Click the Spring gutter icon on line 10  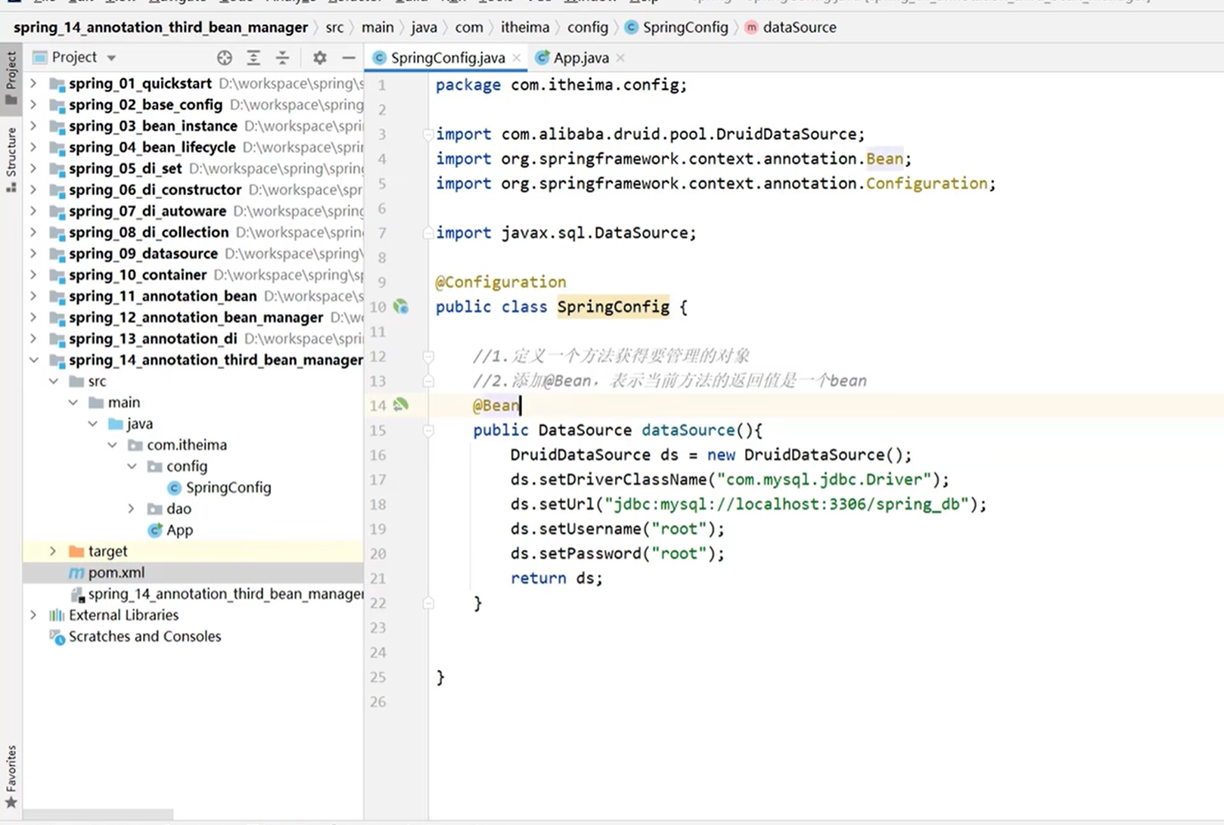401,307
